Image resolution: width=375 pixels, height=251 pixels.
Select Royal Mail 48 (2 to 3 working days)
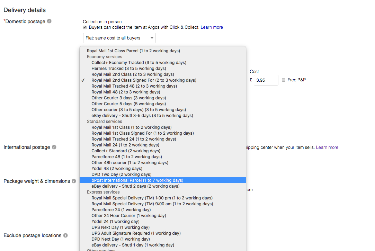[x=163, y=92]
